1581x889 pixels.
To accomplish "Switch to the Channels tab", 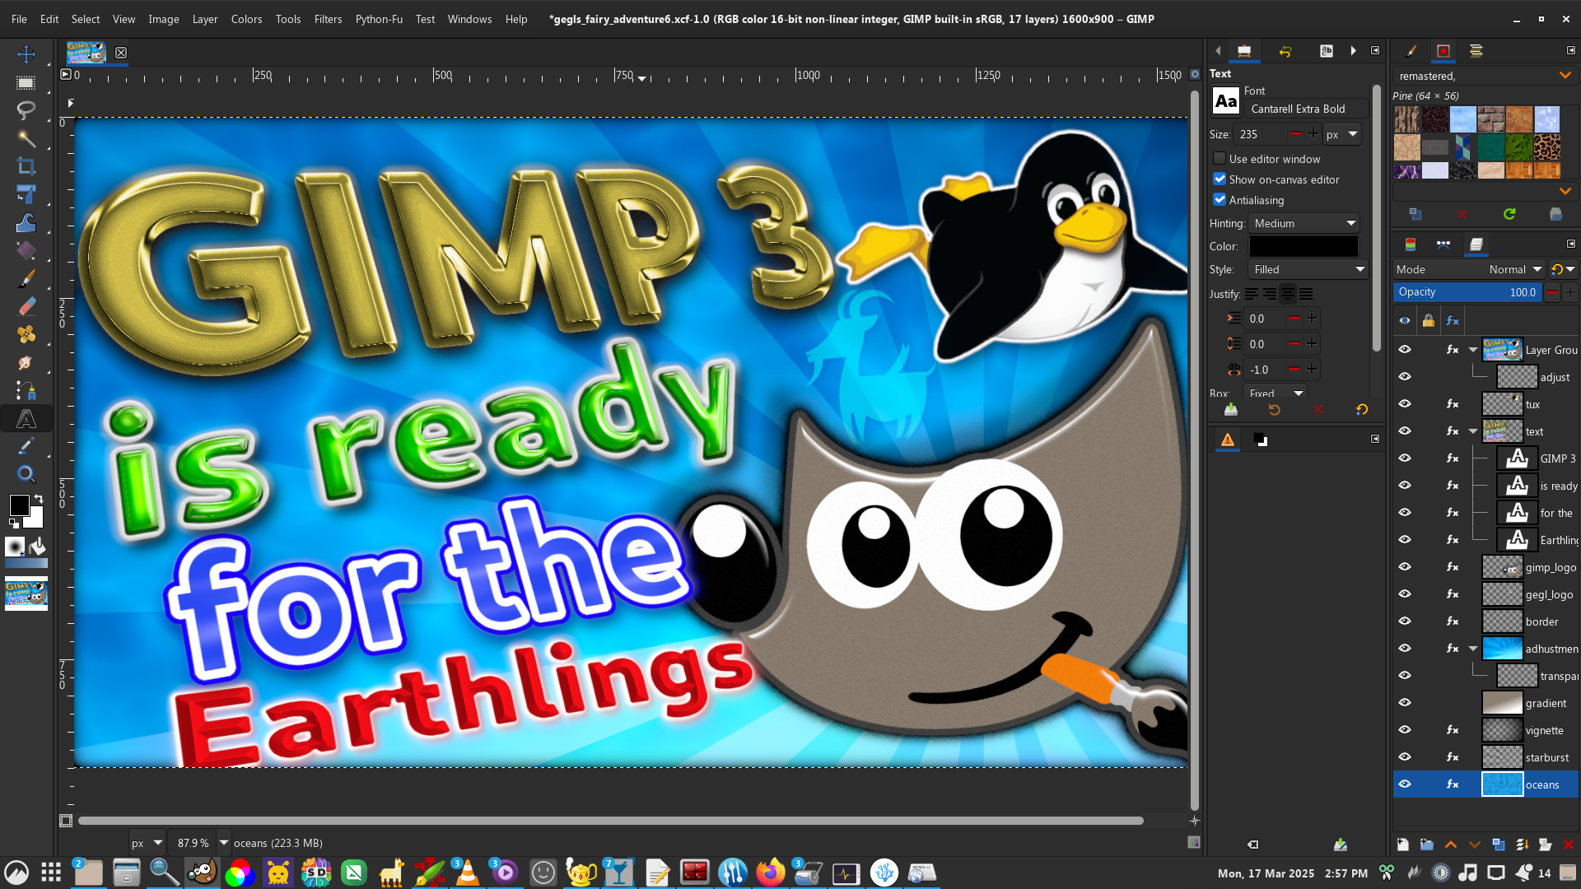I will (x=1411, y=244).
